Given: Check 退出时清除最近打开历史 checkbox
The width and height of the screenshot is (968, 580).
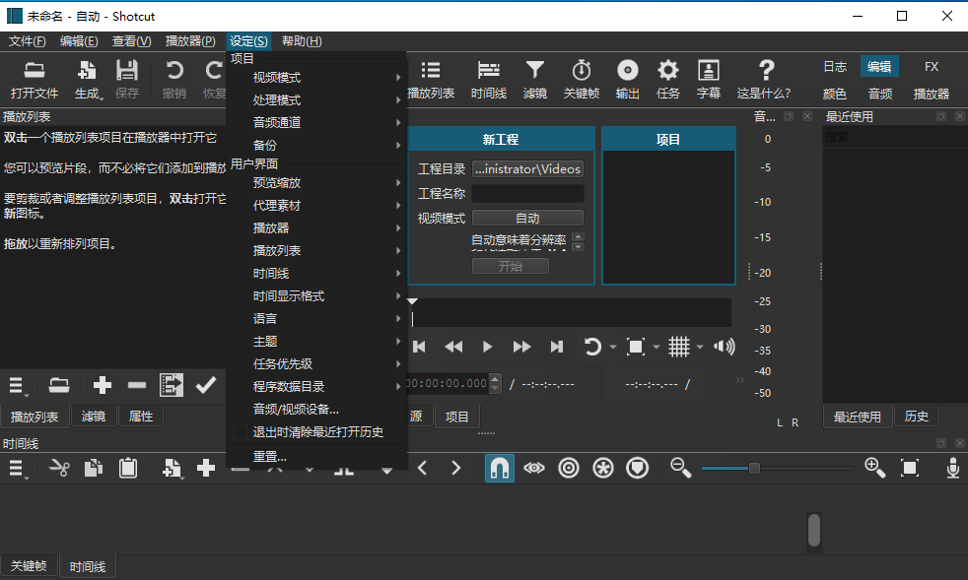Looking at the screenshot, I should [241, 432].
